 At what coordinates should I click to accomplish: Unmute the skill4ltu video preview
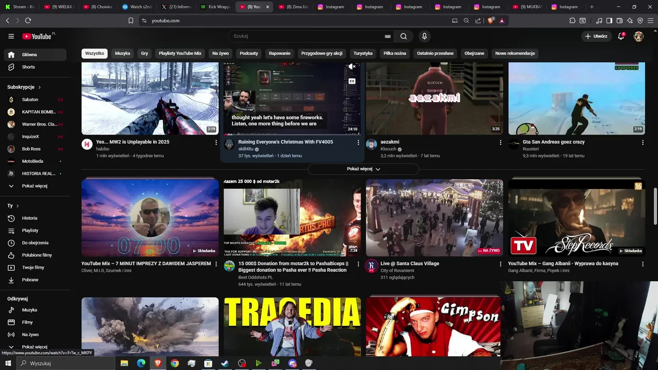click(x=352, y=67)
